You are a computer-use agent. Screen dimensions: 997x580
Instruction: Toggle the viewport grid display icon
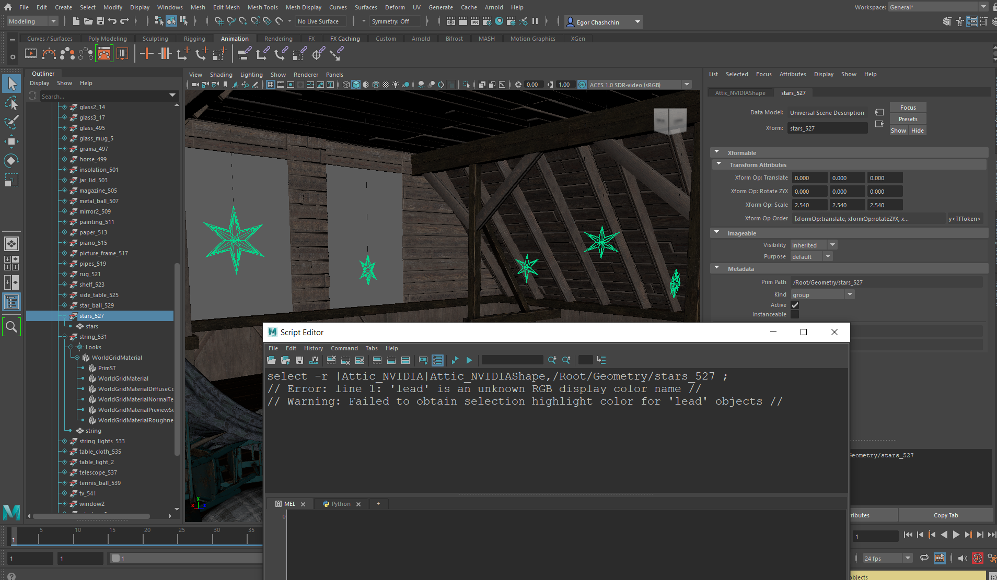coord(271,85)
